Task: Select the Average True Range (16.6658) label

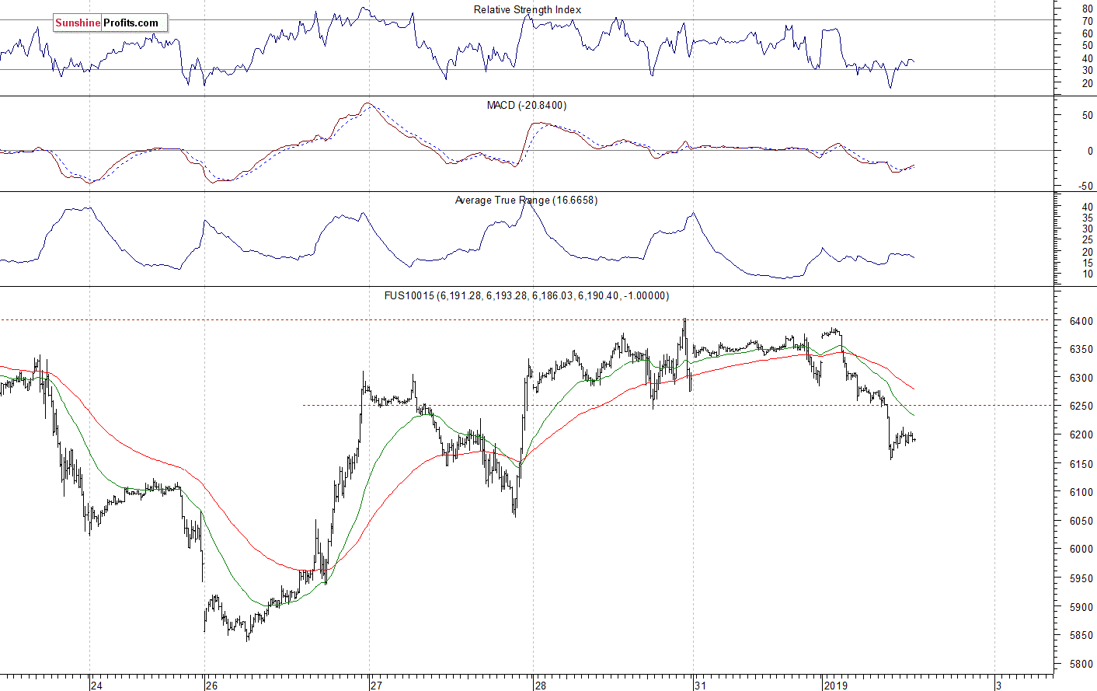Action: click(x=526, y=200)
